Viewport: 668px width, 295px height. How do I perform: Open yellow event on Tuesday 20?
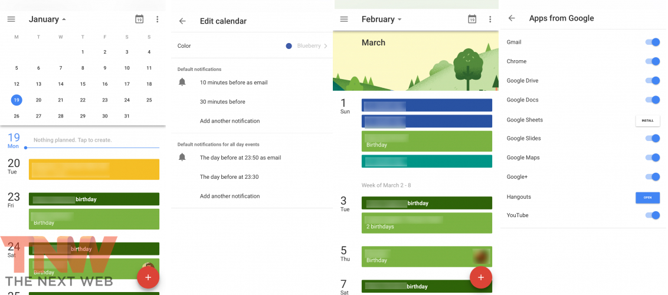point(94,169)
